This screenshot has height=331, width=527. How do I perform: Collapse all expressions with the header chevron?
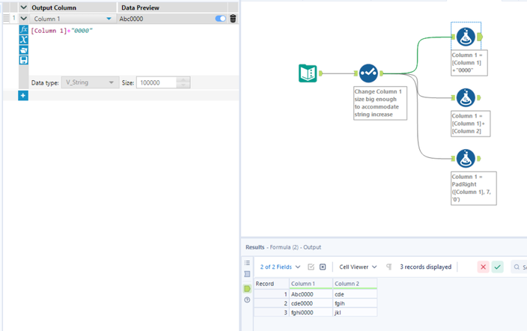pyautogui.click(x=23, y=7)
